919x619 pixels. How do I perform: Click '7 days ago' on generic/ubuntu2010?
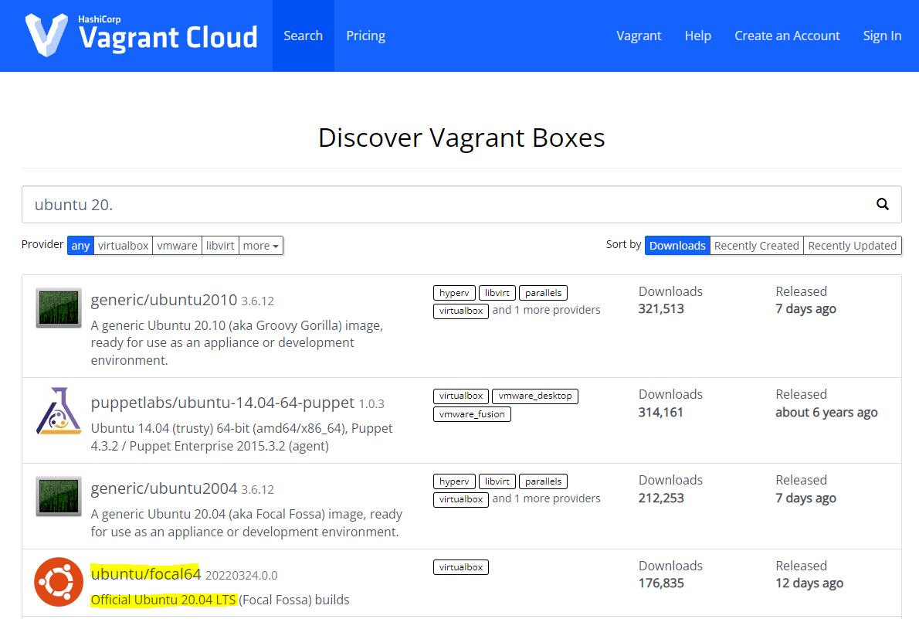(806, 308)
